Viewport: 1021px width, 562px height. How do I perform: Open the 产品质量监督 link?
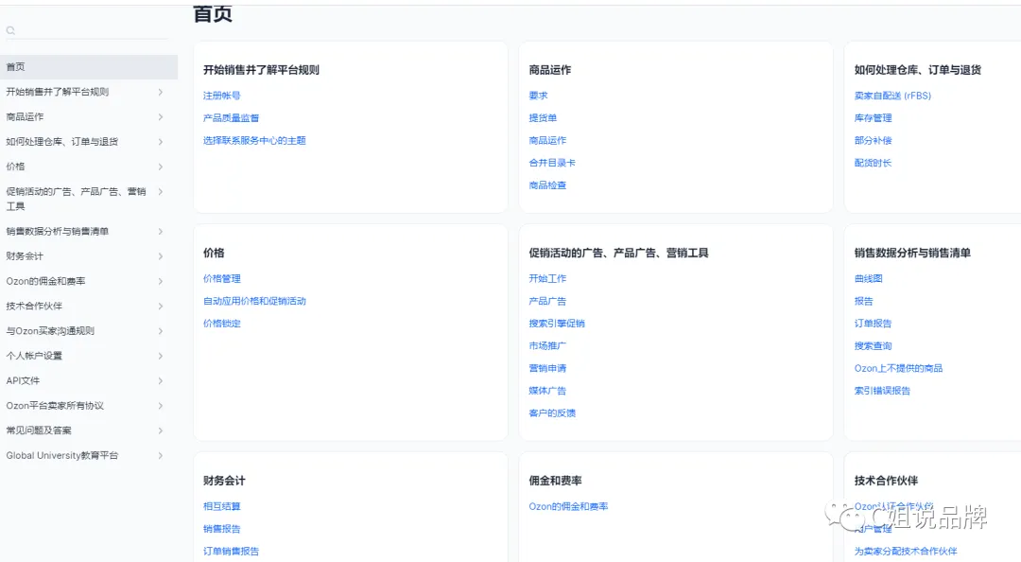pyautogui.click(x=232, y=118)
